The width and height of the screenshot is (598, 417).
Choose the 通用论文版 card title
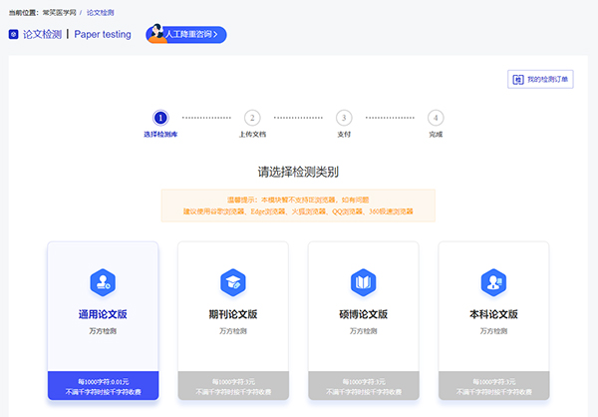[x=103, y=314]
